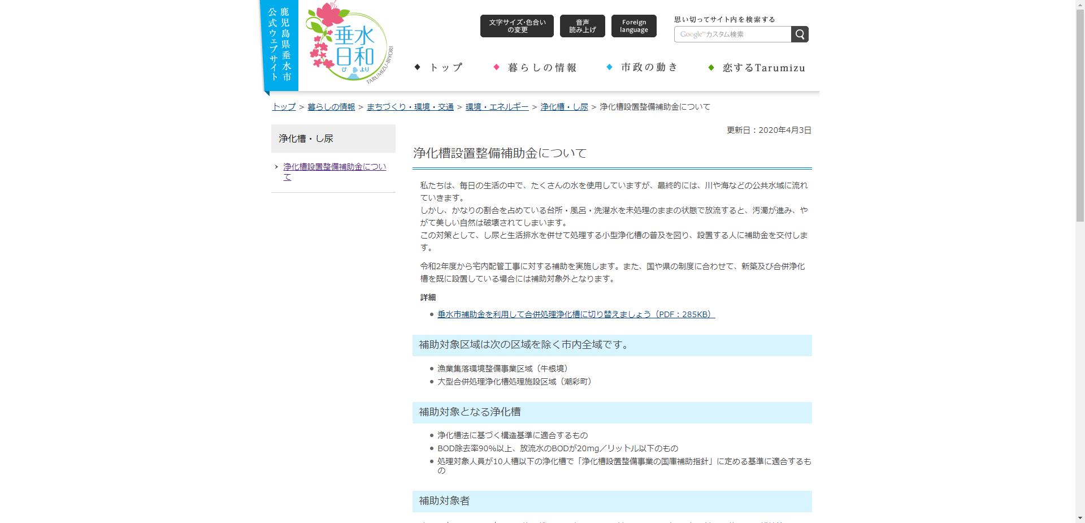
Task: Open the 市政の動き navigation menu
Action: pyautogui.click(x=648, y=67)
